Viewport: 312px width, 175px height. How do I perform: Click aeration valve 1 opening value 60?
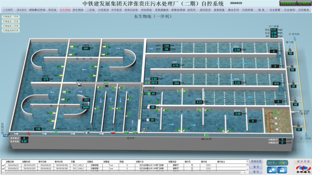click(x=291, y=54)
